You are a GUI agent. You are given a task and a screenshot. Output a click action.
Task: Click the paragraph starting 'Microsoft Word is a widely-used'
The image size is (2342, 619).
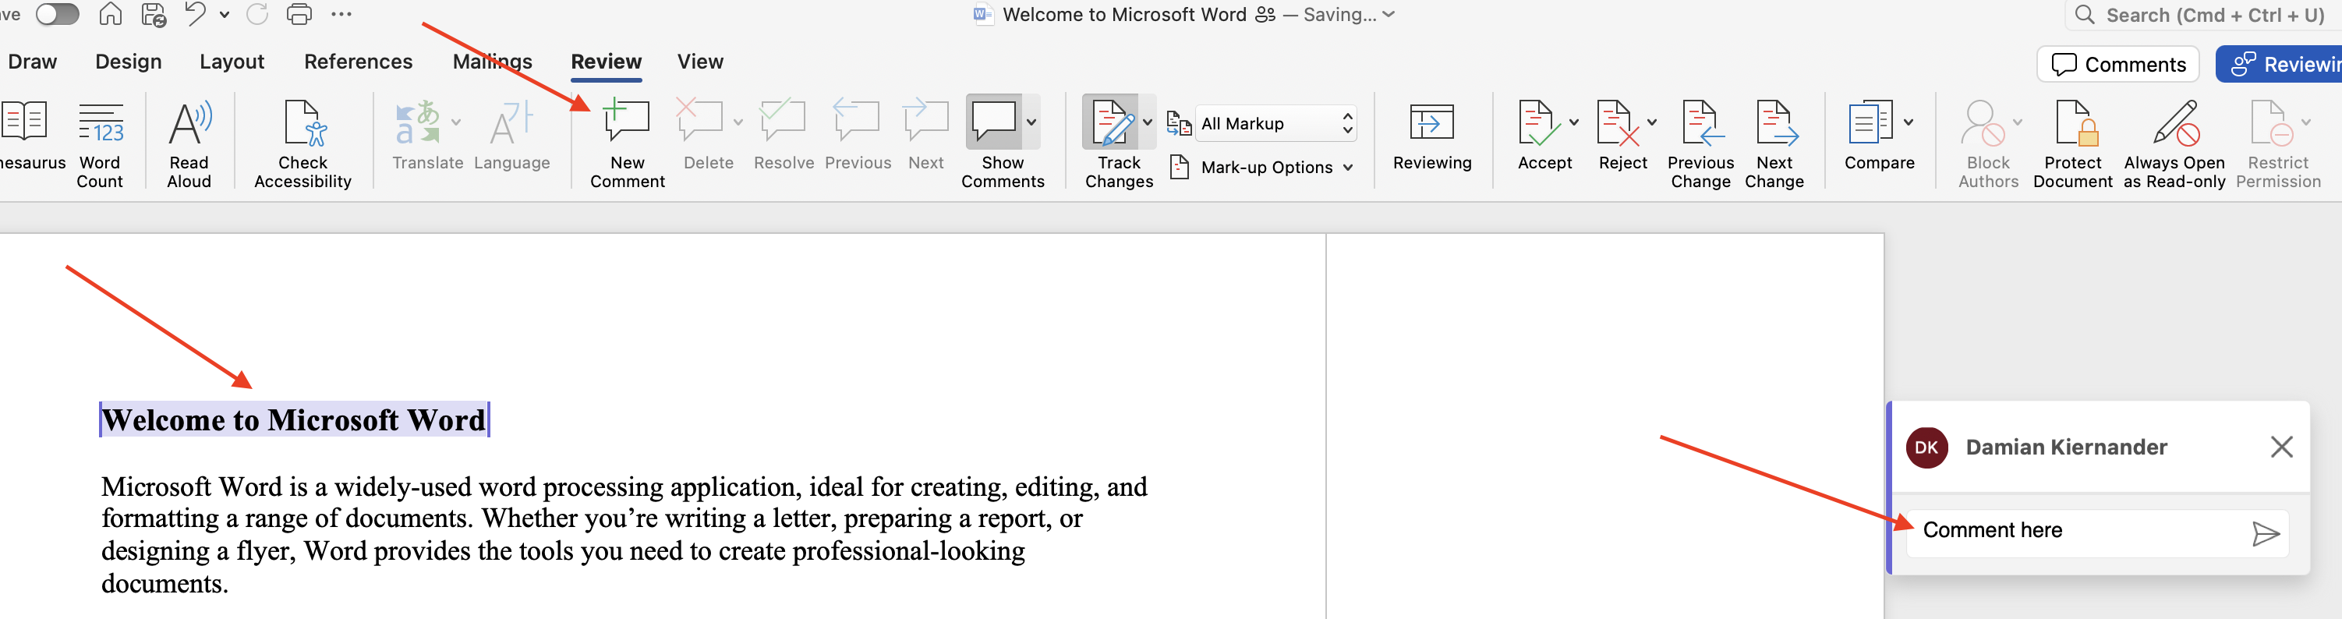pyautogui.click(x=624, y=535)
